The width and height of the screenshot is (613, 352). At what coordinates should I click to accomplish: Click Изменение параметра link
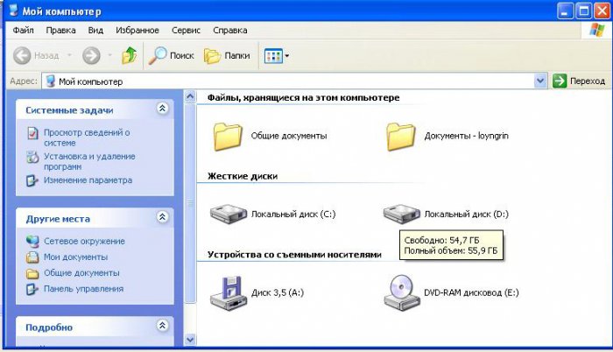click(x=88, y=180)
